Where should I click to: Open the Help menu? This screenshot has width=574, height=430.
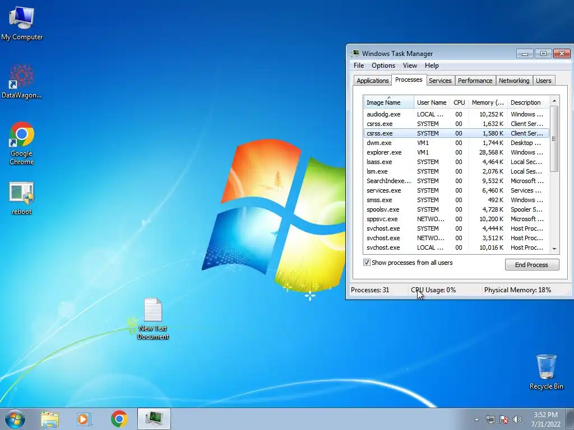pyautogui.click(x=432, y=66)
